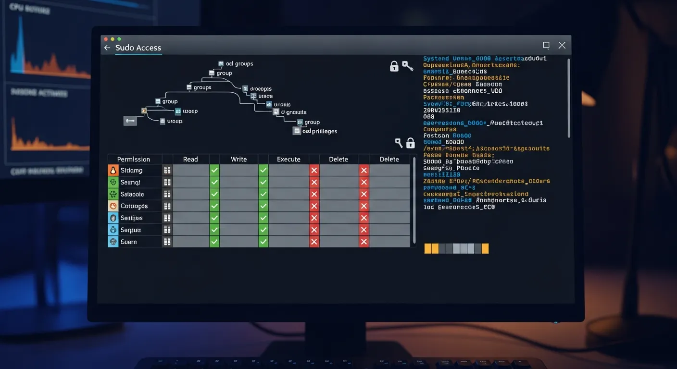Select the Sudo Access title tab
This screenshot has height=369, width=677.
138,48
